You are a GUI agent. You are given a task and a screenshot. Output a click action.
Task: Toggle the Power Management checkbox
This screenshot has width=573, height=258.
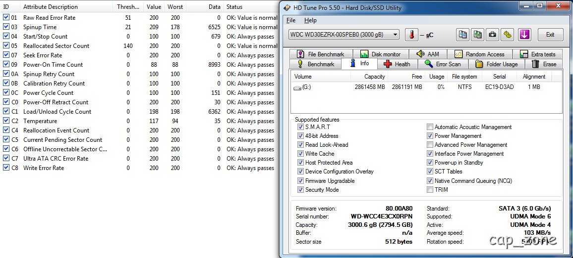pos(430,136)
